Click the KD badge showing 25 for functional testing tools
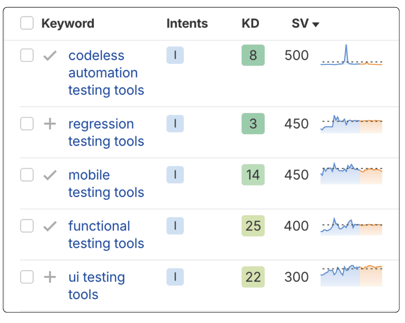The width and height of the screenshot is (405, 323). coord(253,226)
